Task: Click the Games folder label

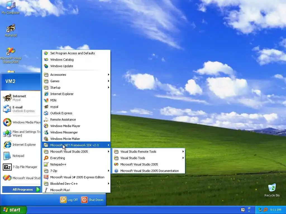Action: (55, 81)
